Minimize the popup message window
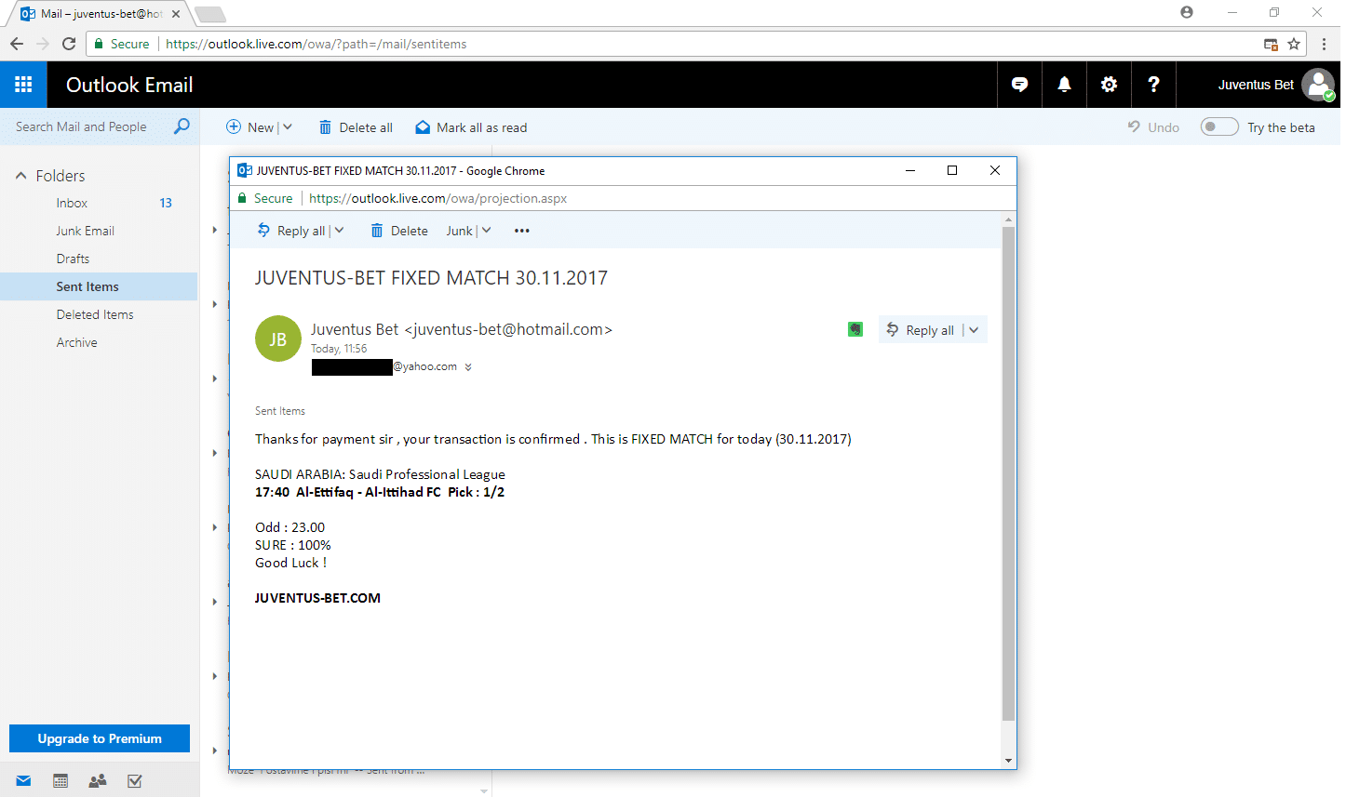The width and height of the screenshot is (1346, 797). 910,170
